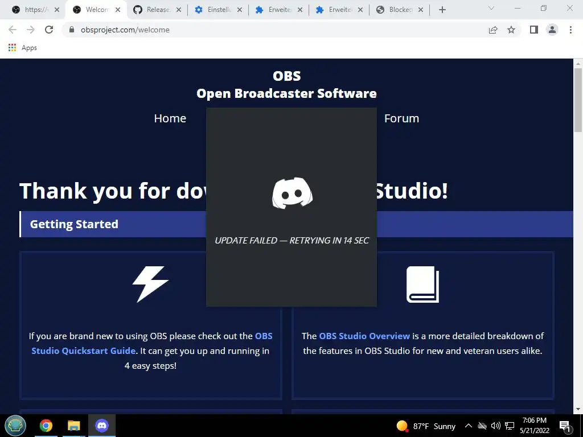The image size is (583, 437).
Task: Click the cloud sync tray icon
Action: click(x=482, y=426)
